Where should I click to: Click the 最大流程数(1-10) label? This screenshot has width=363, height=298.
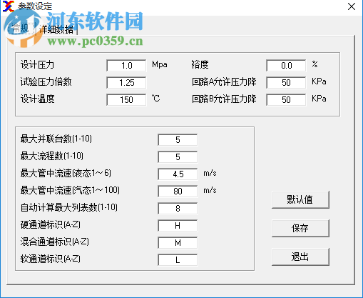pyautogui.click(x=52, y=156)
